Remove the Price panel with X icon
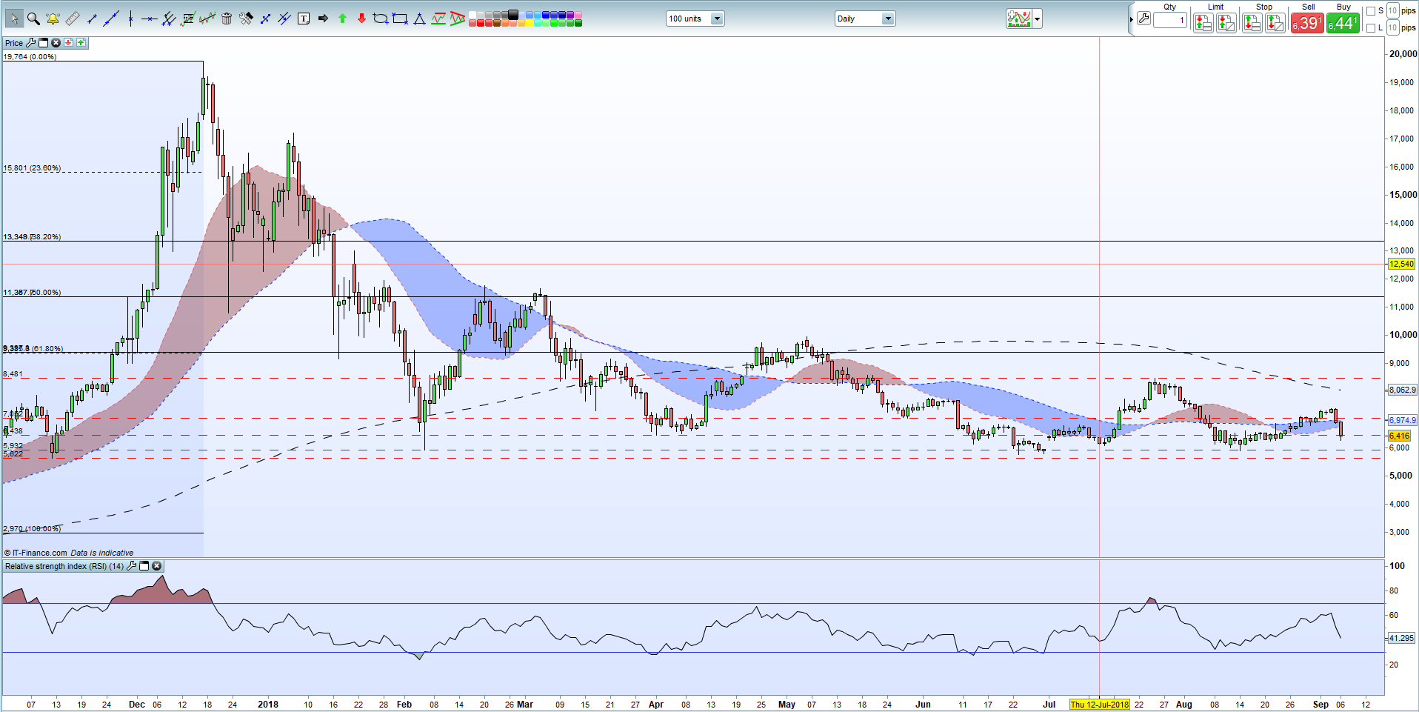Screen dimensions: 1419x712 click(56, 43)
